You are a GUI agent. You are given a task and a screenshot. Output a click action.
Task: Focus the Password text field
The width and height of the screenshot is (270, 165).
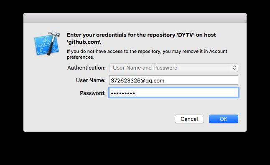(173, 93)
